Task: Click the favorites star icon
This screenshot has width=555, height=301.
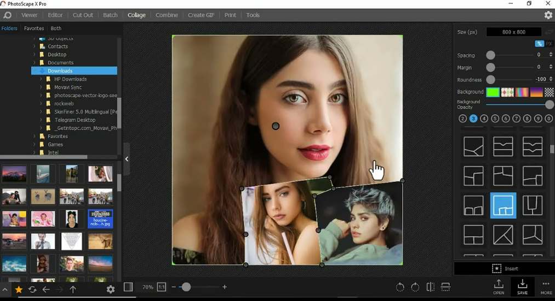Action: [19, 290]
